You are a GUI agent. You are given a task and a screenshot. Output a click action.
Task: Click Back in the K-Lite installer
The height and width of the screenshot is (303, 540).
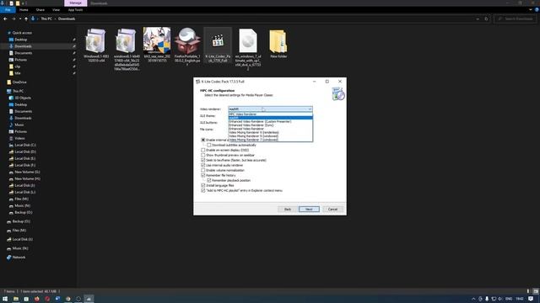pyautogui.click(x=288, y=210)
